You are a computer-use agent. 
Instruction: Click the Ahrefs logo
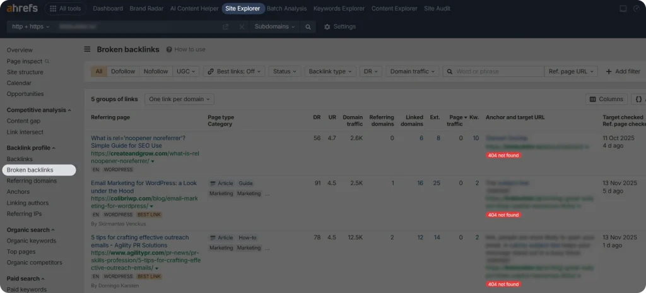[x=22, y=8]
